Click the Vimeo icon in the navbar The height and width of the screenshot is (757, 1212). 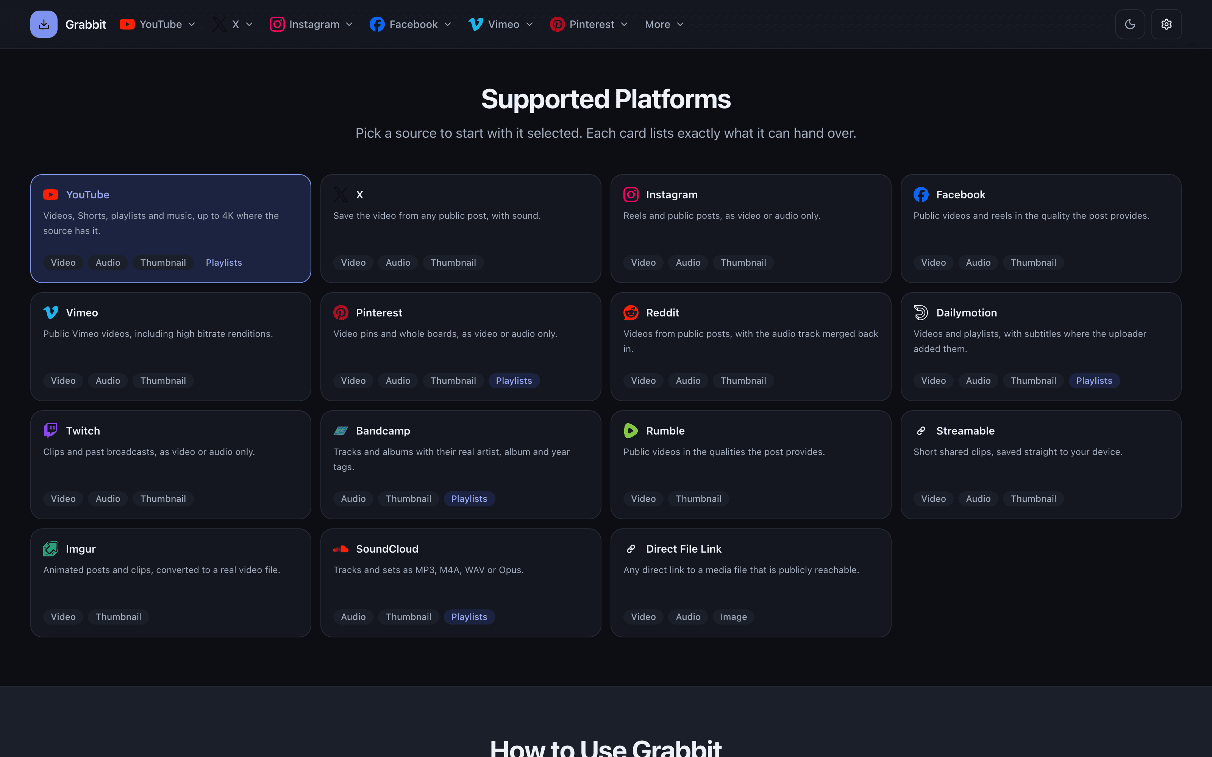476,24
